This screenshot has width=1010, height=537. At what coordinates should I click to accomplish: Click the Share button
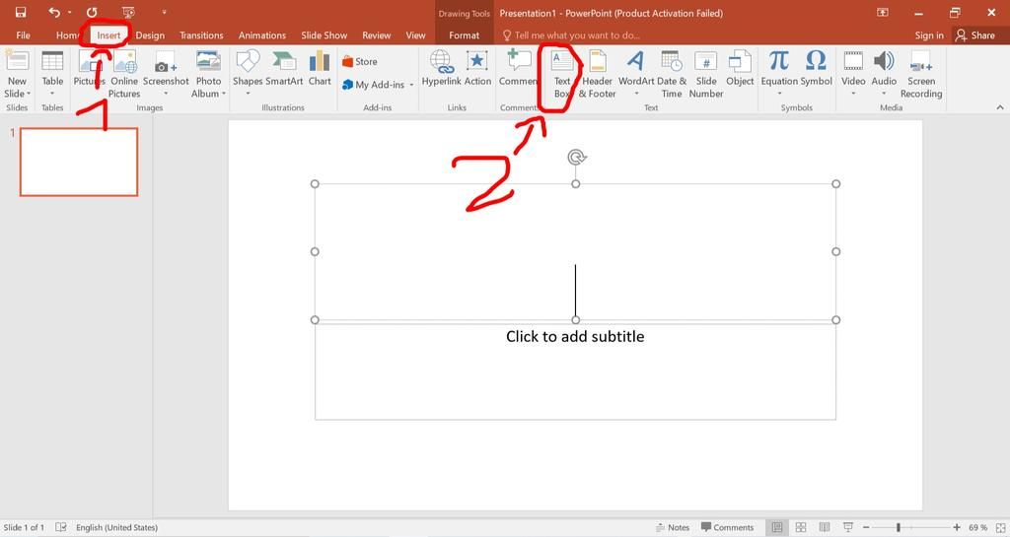(x=975, y=35)
